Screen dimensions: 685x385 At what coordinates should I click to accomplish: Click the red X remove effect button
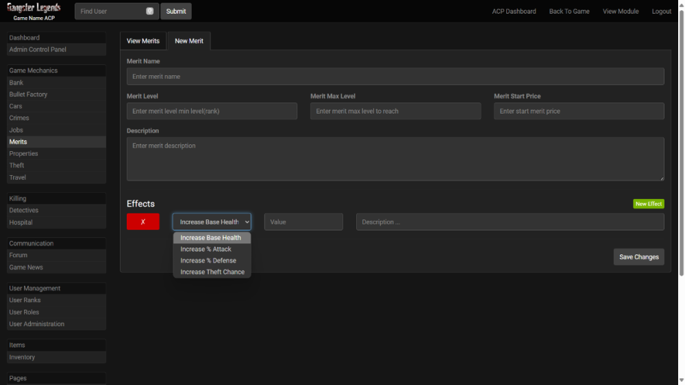[x=143, y=222]
